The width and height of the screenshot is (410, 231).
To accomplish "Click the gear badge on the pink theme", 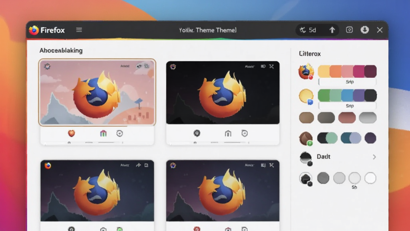I will 47,66.
